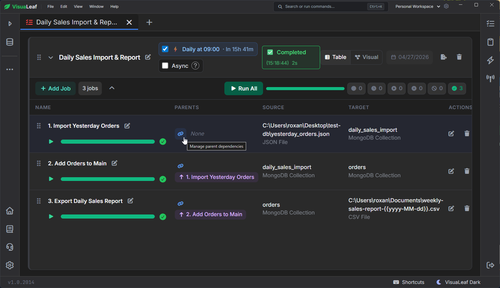
Task: Open a new tab with plus button
Action: 149,22
